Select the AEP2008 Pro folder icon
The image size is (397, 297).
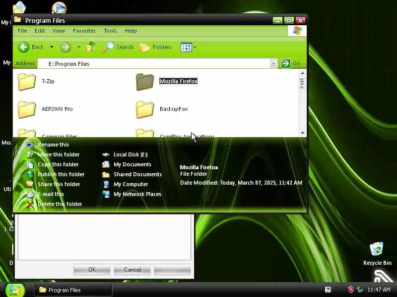(27, 109)
